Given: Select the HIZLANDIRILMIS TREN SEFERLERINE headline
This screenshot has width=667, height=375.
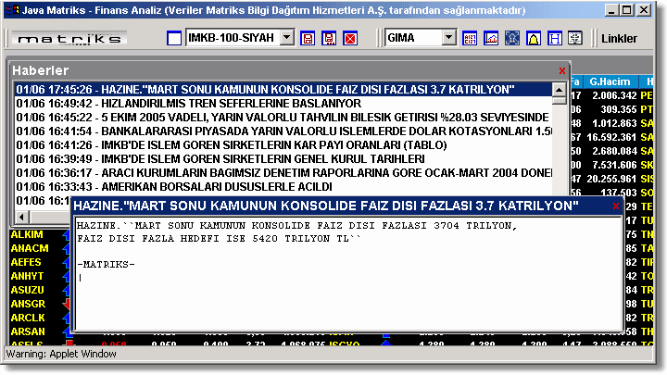Looking at the screenshot, I should pyautogui.click(x=283, y=104).
